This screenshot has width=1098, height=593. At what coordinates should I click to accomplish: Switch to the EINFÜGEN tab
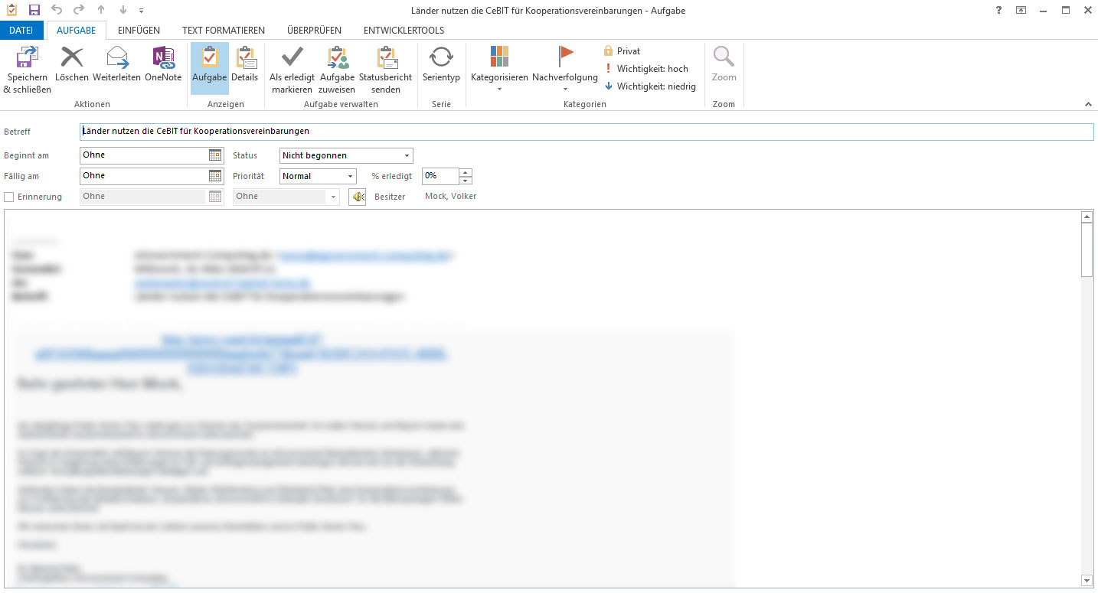tap(139, 30)
